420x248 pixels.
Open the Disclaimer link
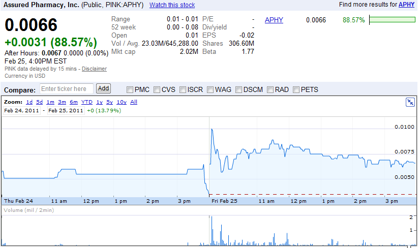point(94,69)
